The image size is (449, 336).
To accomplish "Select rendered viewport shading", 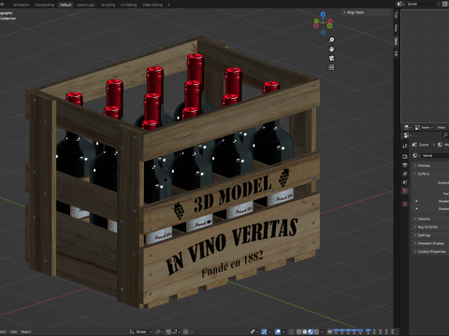I will (316, 331).
